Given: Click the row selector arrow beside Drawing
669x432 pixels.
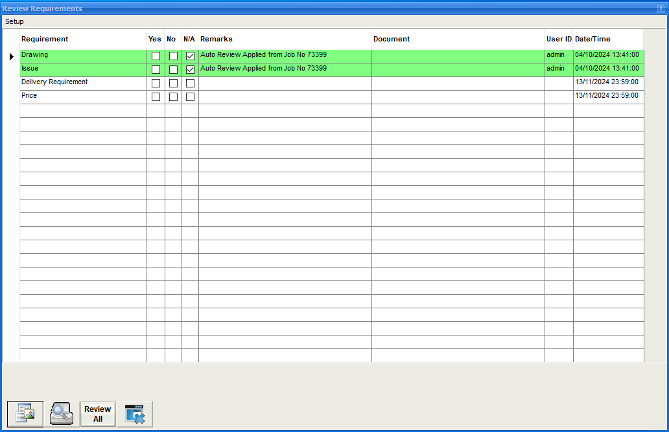Looking at the screenshot, I should [x=11, y=57].
